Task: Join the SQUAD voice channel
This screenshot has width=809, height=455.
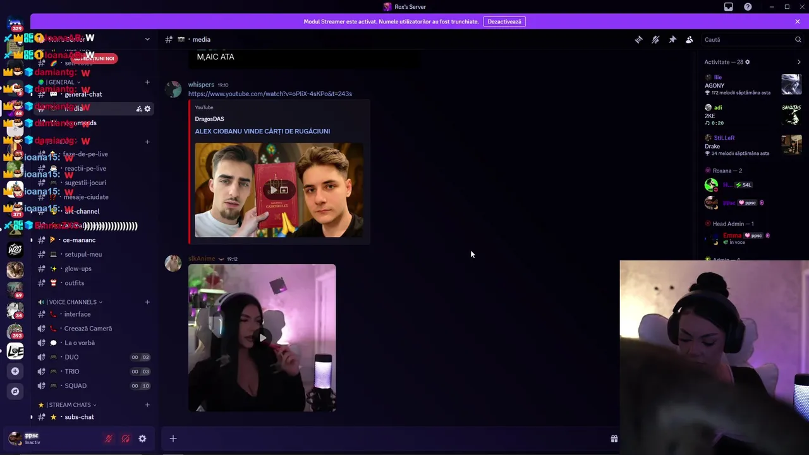Action: (x=94, y=385)
